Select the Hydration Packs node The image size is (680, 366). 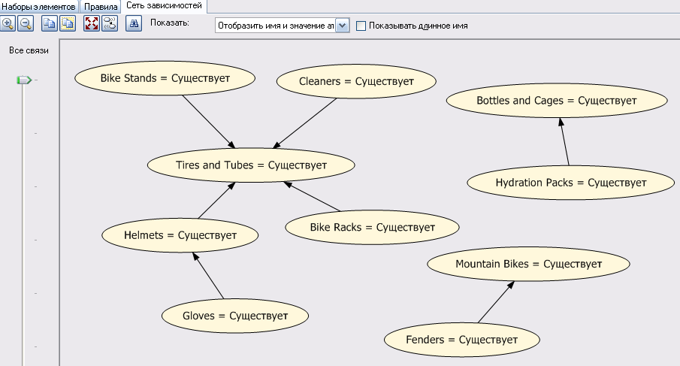pyautogui.click(x=571, y=183)
